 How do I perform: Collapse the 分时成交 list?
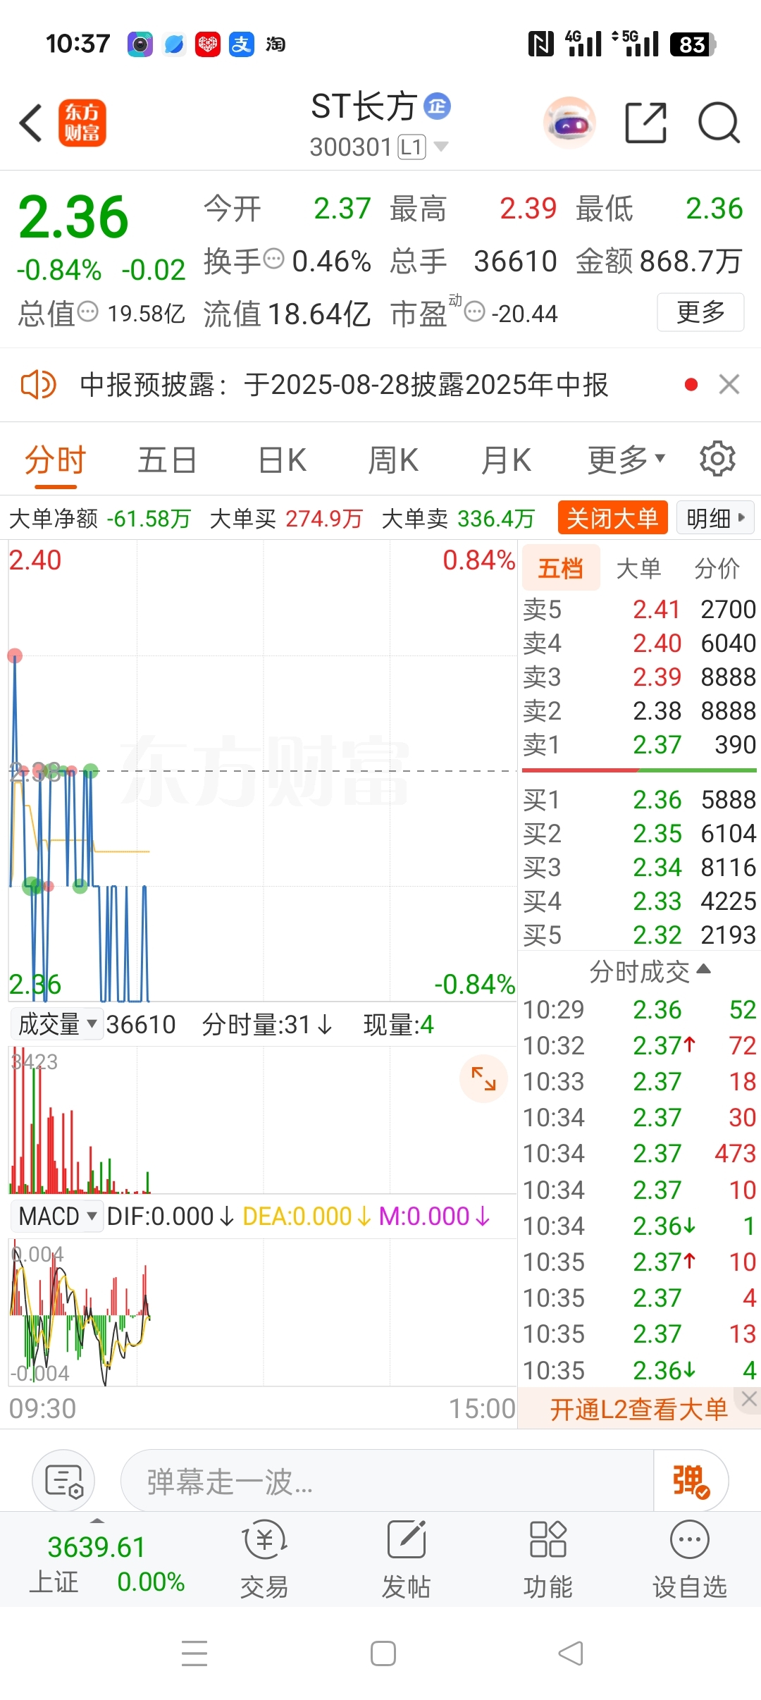(650, 972)
